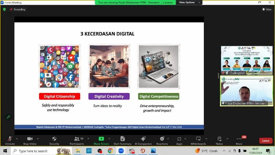Viewport: 275px width, 155px height.
Task: Restore down the Zoom Meeting window
Action: (x=260, y=2)
